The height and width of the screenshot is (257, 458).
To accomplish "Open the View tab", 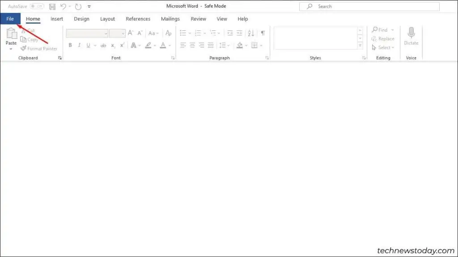I will point(222,19).
